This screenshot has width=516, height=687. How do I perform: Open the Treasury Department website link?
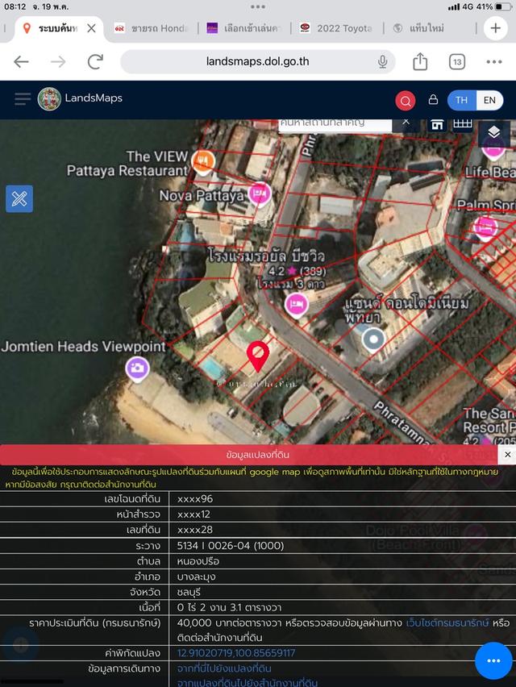(447, 622)
